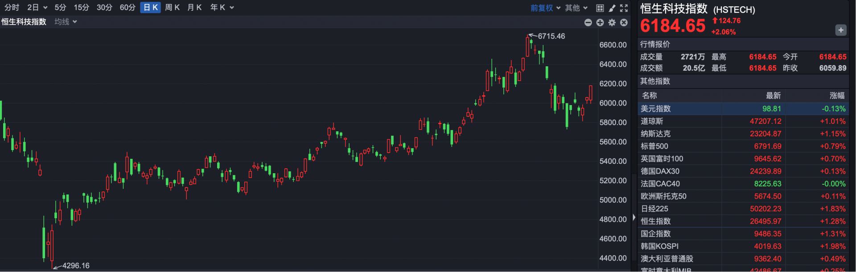Switch to the 分时 intraday tab

(x=12, y=8)
